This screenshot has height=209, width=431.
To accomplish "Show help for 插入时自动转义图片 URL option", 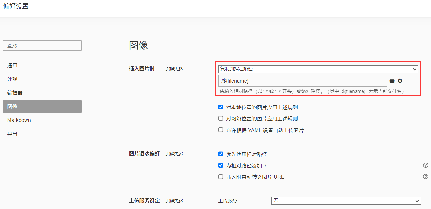I will tap(425, 177).
